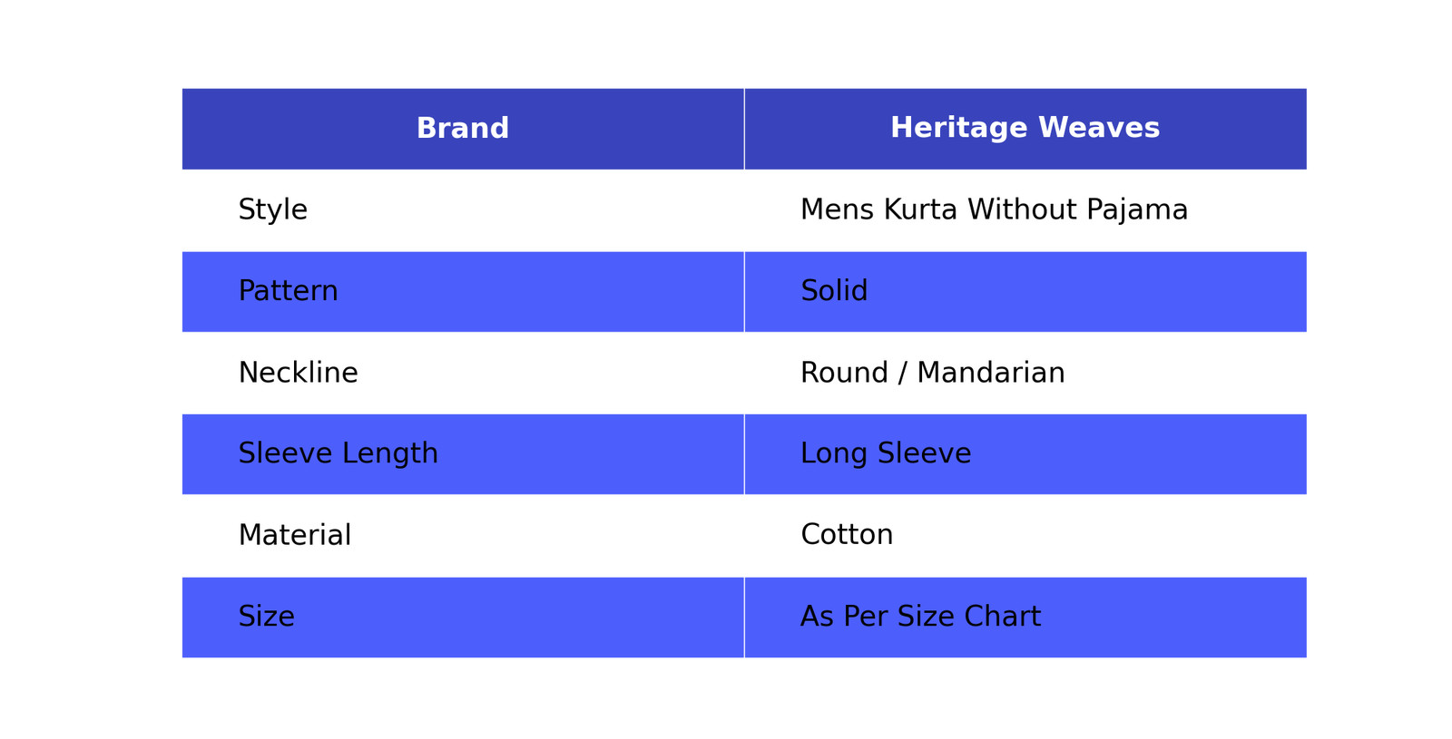
Task: Click the Size row label
Action: pyautogui.click(x=266, y=617)
